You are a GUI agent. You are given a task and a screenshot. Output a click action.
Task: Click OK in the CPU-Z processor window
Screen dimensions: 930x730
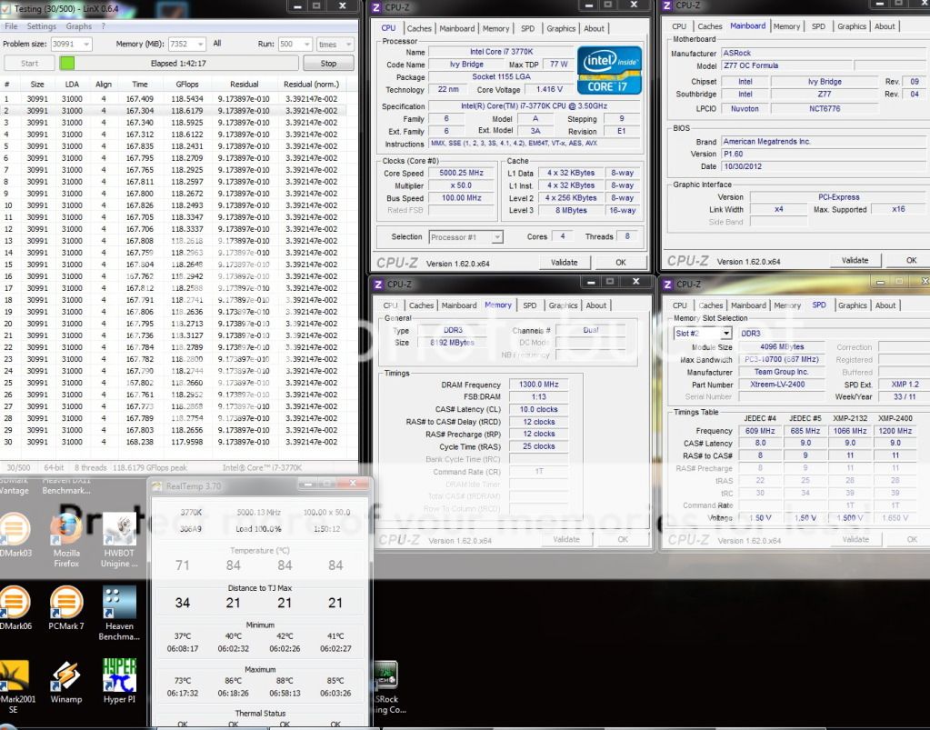[620, 263]
